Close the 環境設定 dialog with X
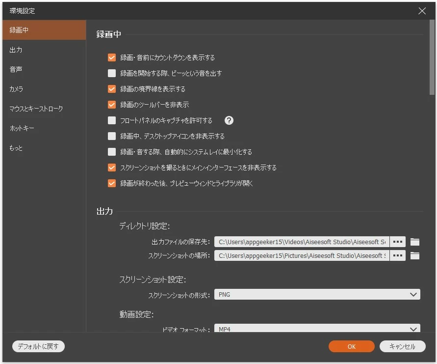 (x=422, y=11)
